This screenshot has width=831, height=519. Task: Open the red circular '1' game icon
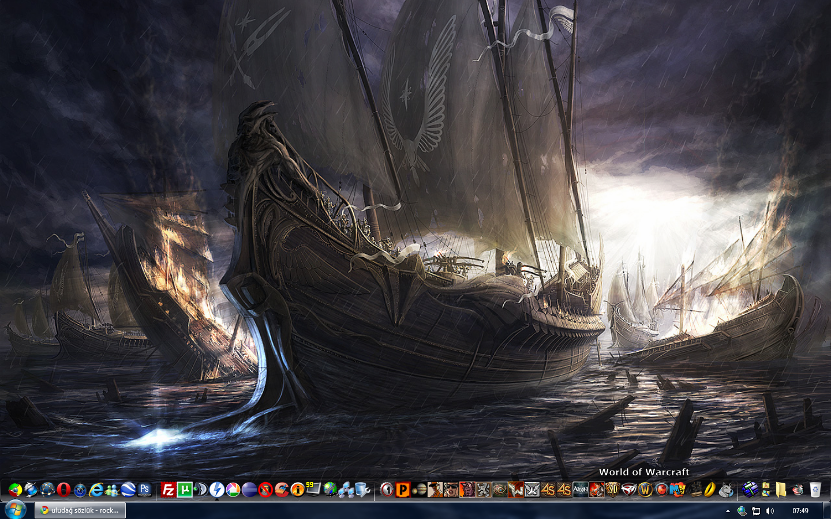[387, 490]
